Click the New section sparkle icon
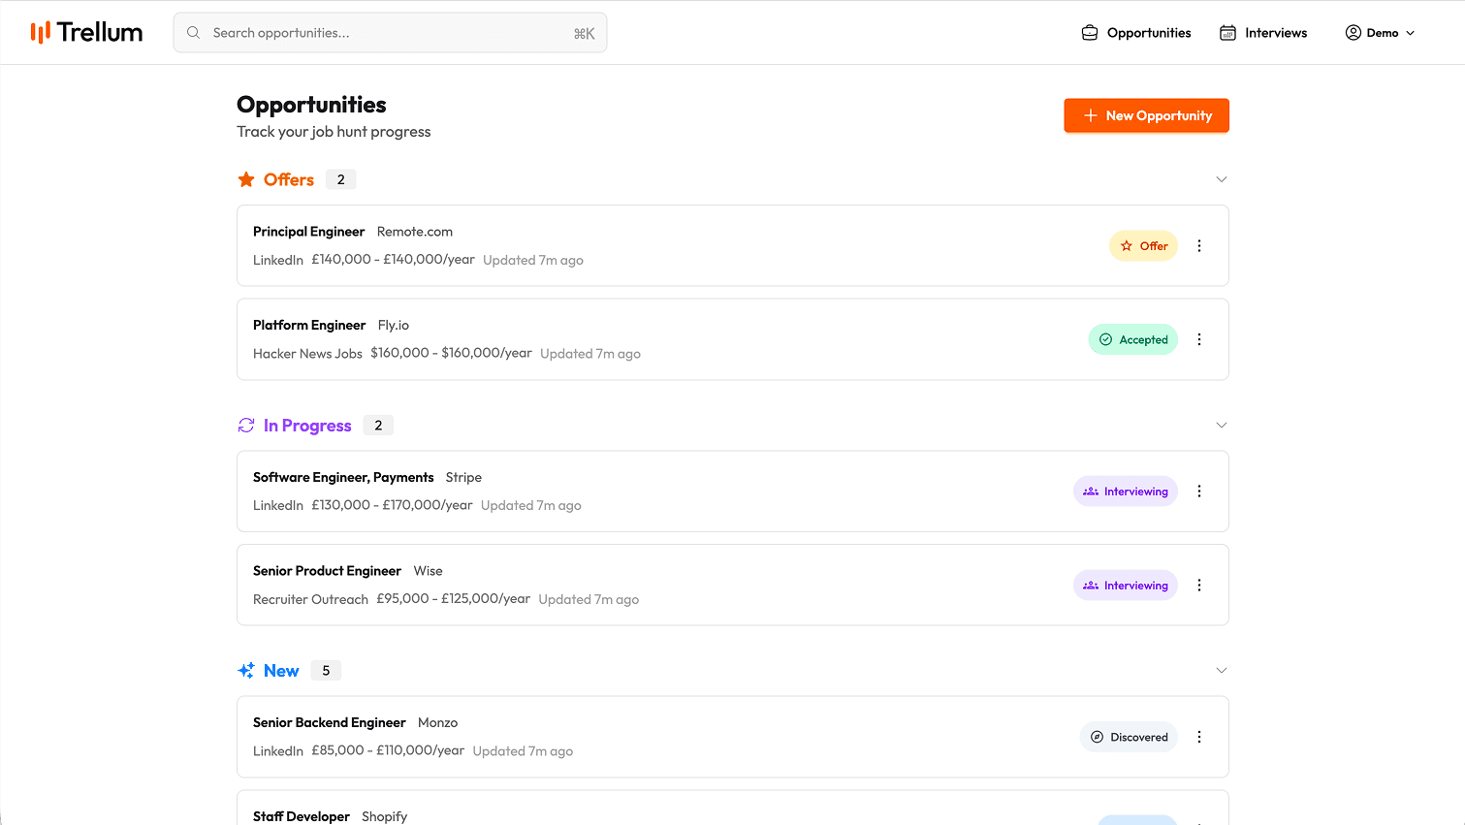1465x825 pixels. [246, 671]
